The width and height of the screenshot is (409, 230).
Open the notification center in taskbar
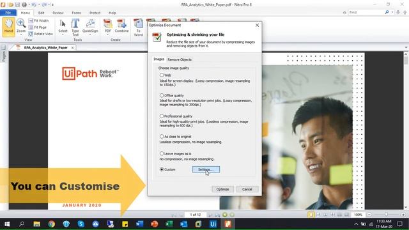(x=400, y=224)
